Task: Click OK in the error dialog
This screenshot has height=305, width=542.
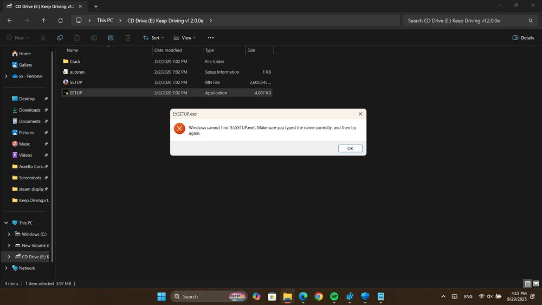Action: tap(350, 148)
